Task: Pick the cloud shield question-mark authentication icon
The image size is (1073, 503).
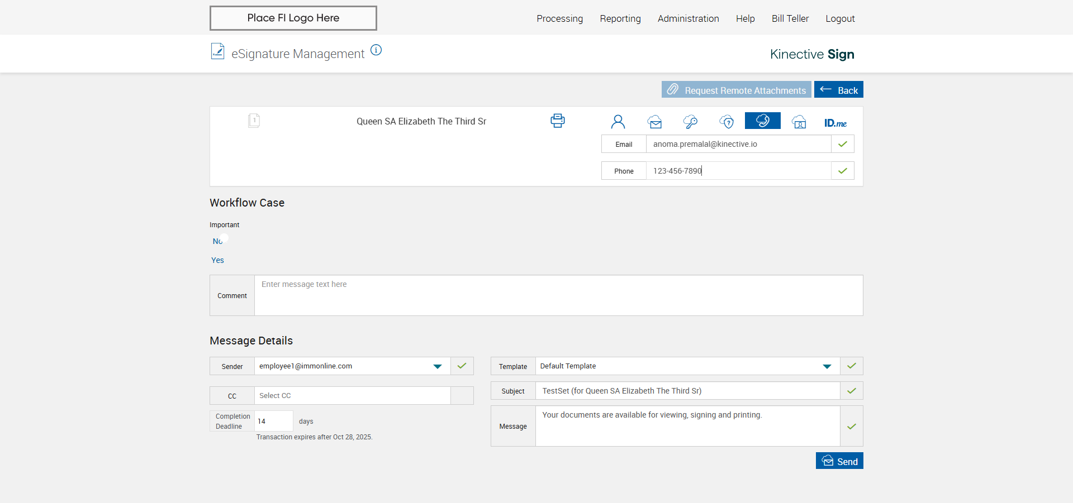Action: (x=727, y=122)
